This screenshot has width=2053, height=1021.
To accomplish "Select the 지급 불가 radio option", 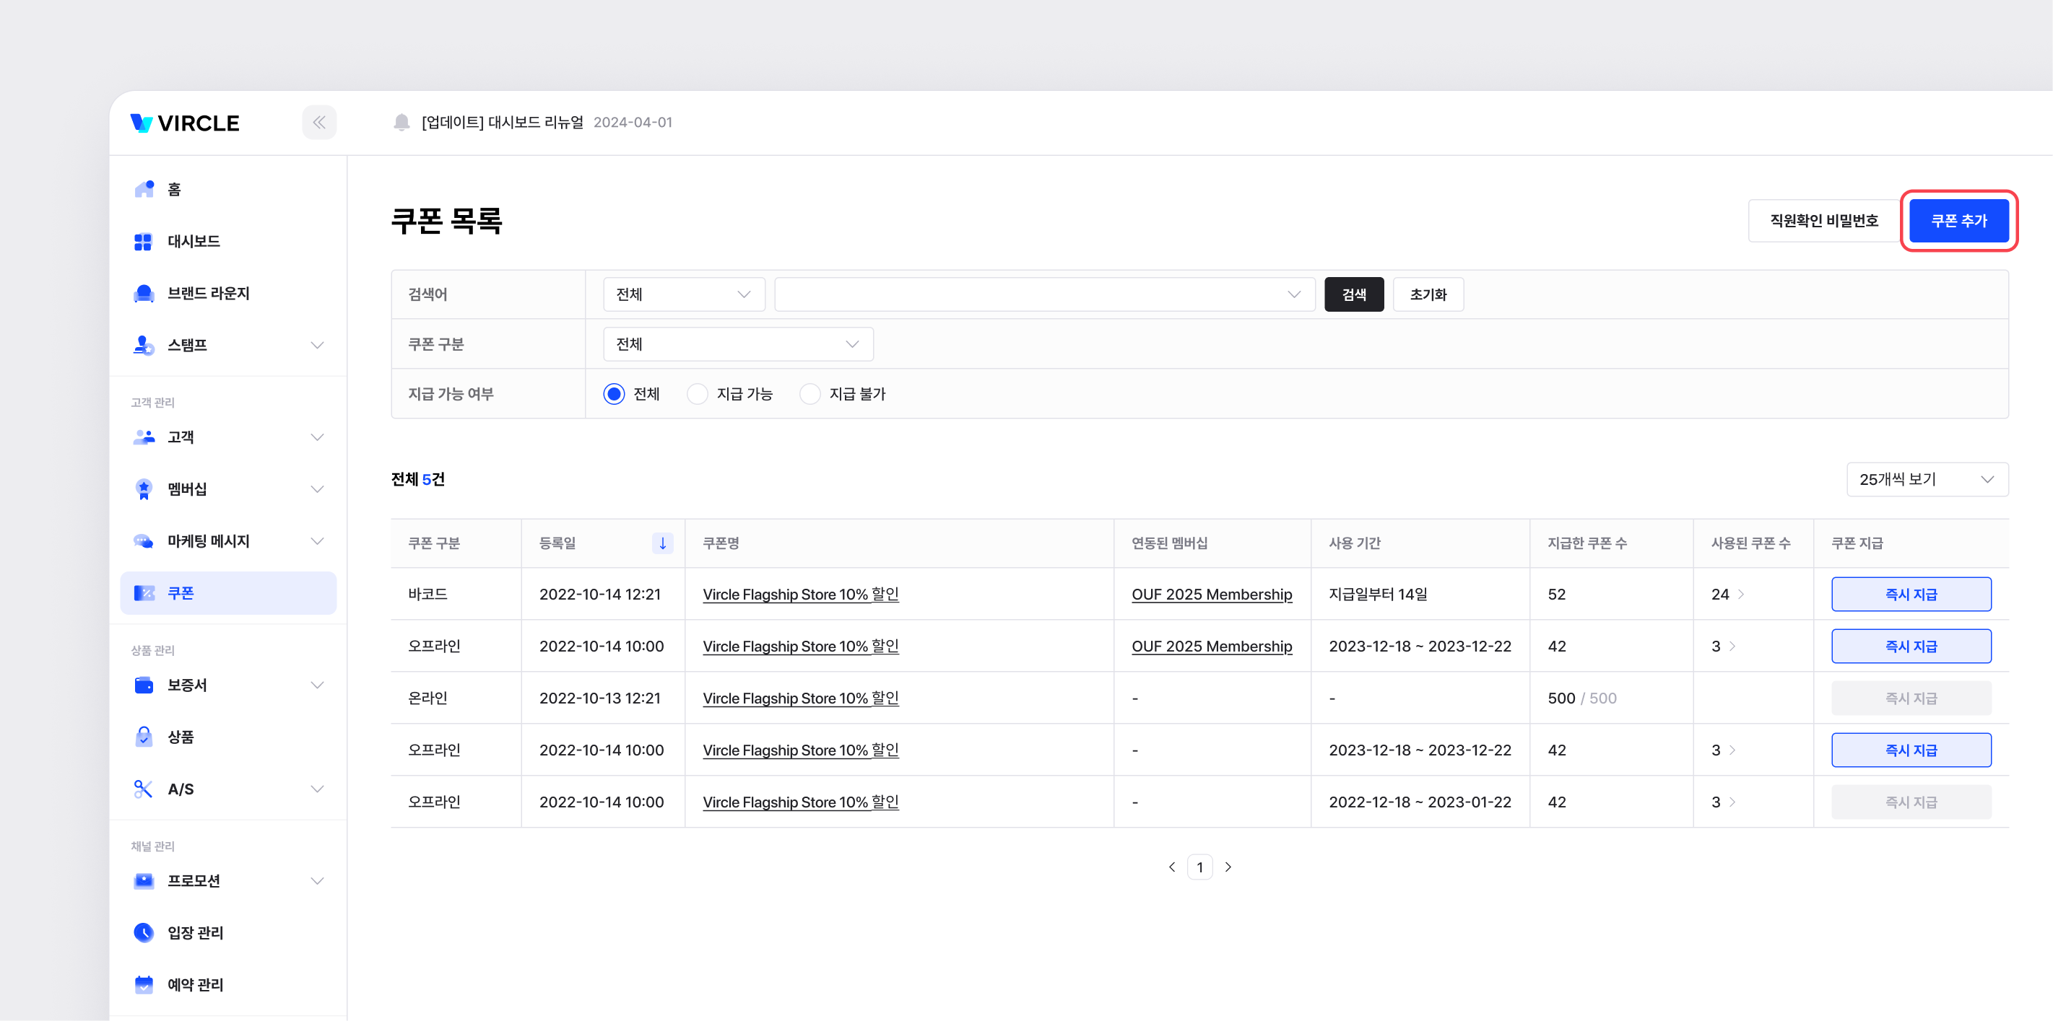I will 810,394.
